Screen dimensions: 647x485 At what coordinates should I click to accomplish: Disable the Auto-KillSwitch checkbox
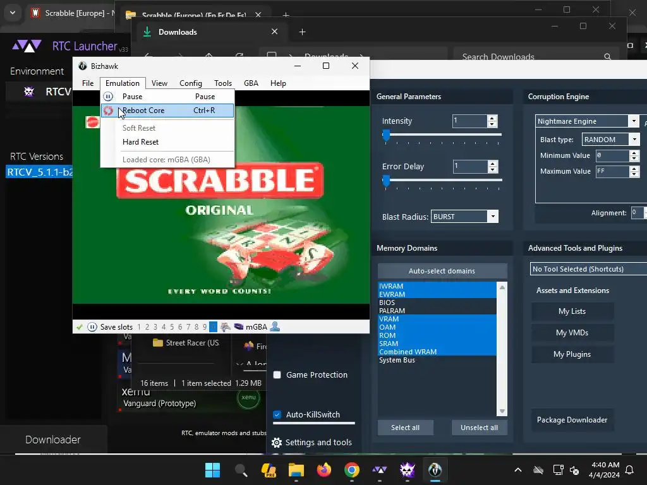(277, 414)
